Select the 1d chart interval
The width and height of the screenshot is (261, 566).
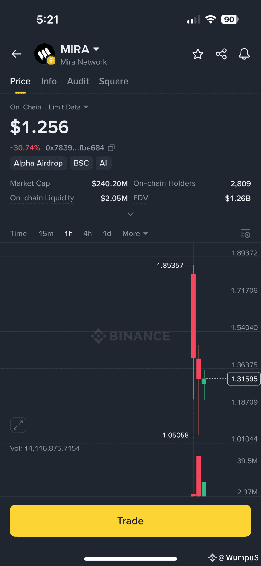pos(107,234)
